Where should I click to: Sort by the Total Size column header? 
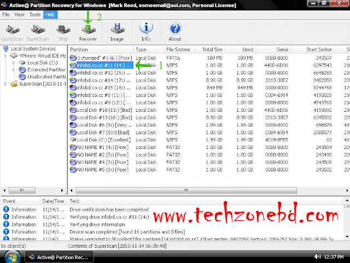(210, 49)
